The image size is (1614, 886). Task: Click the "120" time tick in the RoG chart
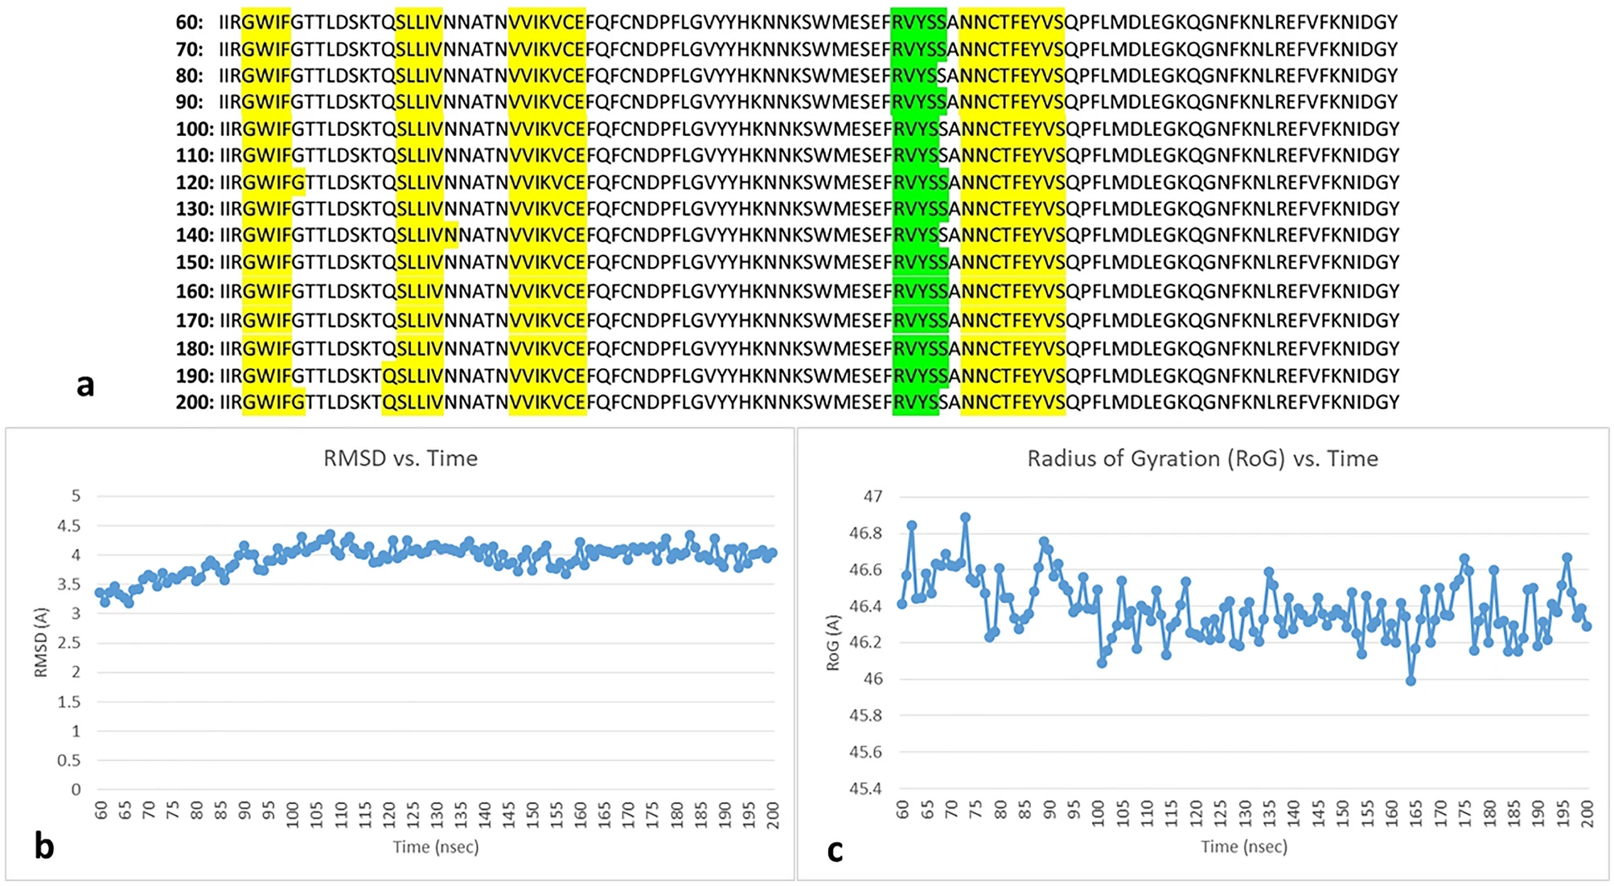1196,814
